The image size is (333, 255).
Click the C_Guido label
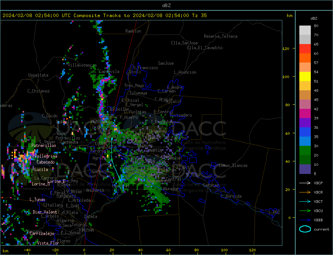point(50,116)
